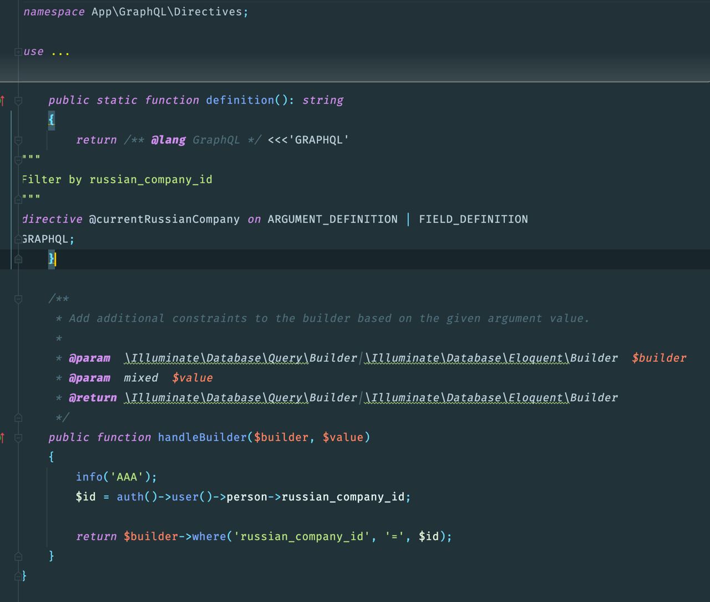710x602 pixels.
Task: Click the fold end marker at closing triple quotes
Action: 18,199
